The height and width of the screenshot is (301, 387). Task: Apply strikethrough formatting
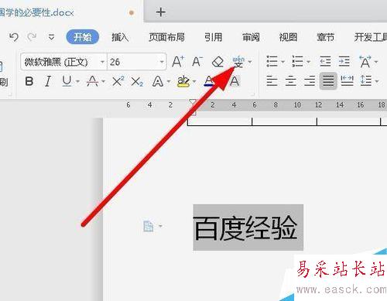pos(92,81)
